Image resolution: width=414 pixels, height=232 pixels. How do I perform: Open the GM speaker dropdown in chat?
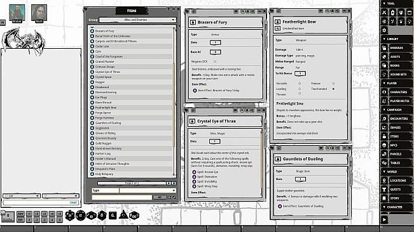22,196
